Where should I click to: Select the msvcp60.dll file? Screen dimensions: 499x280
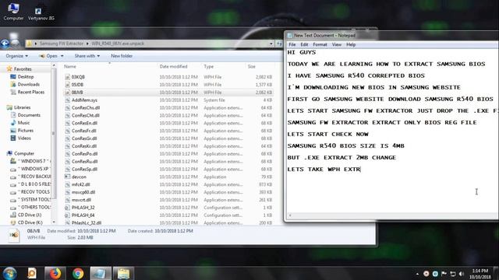click(x=83, y=192)
